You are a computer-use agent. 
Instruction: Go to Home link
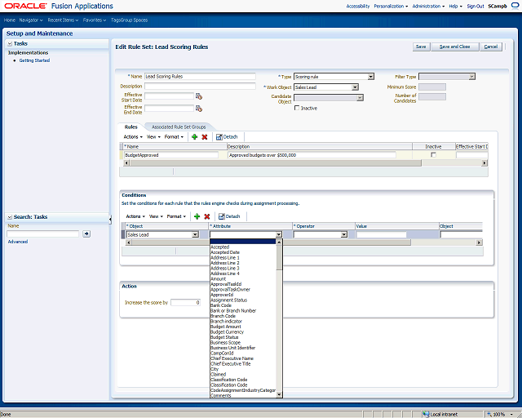point(10,20)
